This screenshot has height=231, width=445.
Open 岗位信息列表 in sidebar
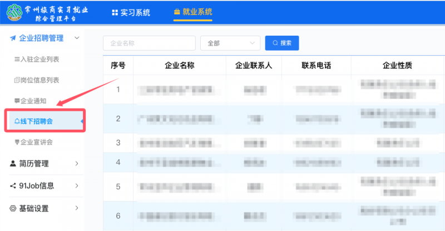click(x=37, y=80)
